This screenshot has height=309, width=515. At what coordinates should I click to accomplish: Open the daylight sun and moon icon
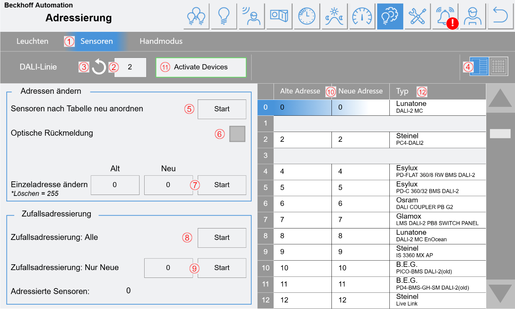[x=335, y=16]
